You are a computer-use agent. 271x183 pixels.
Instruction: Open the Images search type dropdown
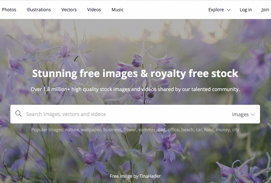pyautogui.click(x=243, y=115)
